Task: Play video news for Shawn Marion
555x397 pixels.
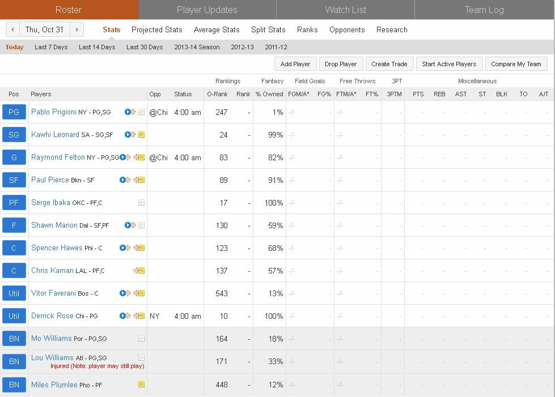Action: (x=128, y=225)
